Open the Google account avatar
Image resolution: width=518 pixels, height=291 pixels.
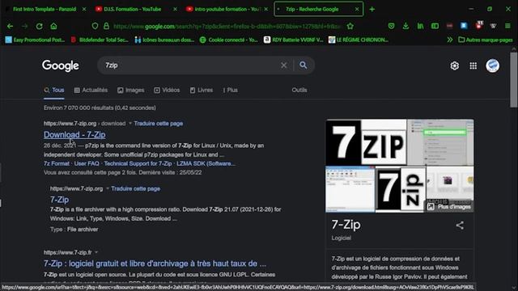click(492, 65)
